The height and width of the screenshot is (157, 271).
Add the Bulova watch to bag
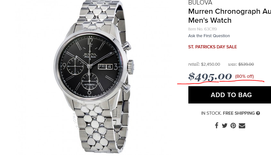(230, 95)
